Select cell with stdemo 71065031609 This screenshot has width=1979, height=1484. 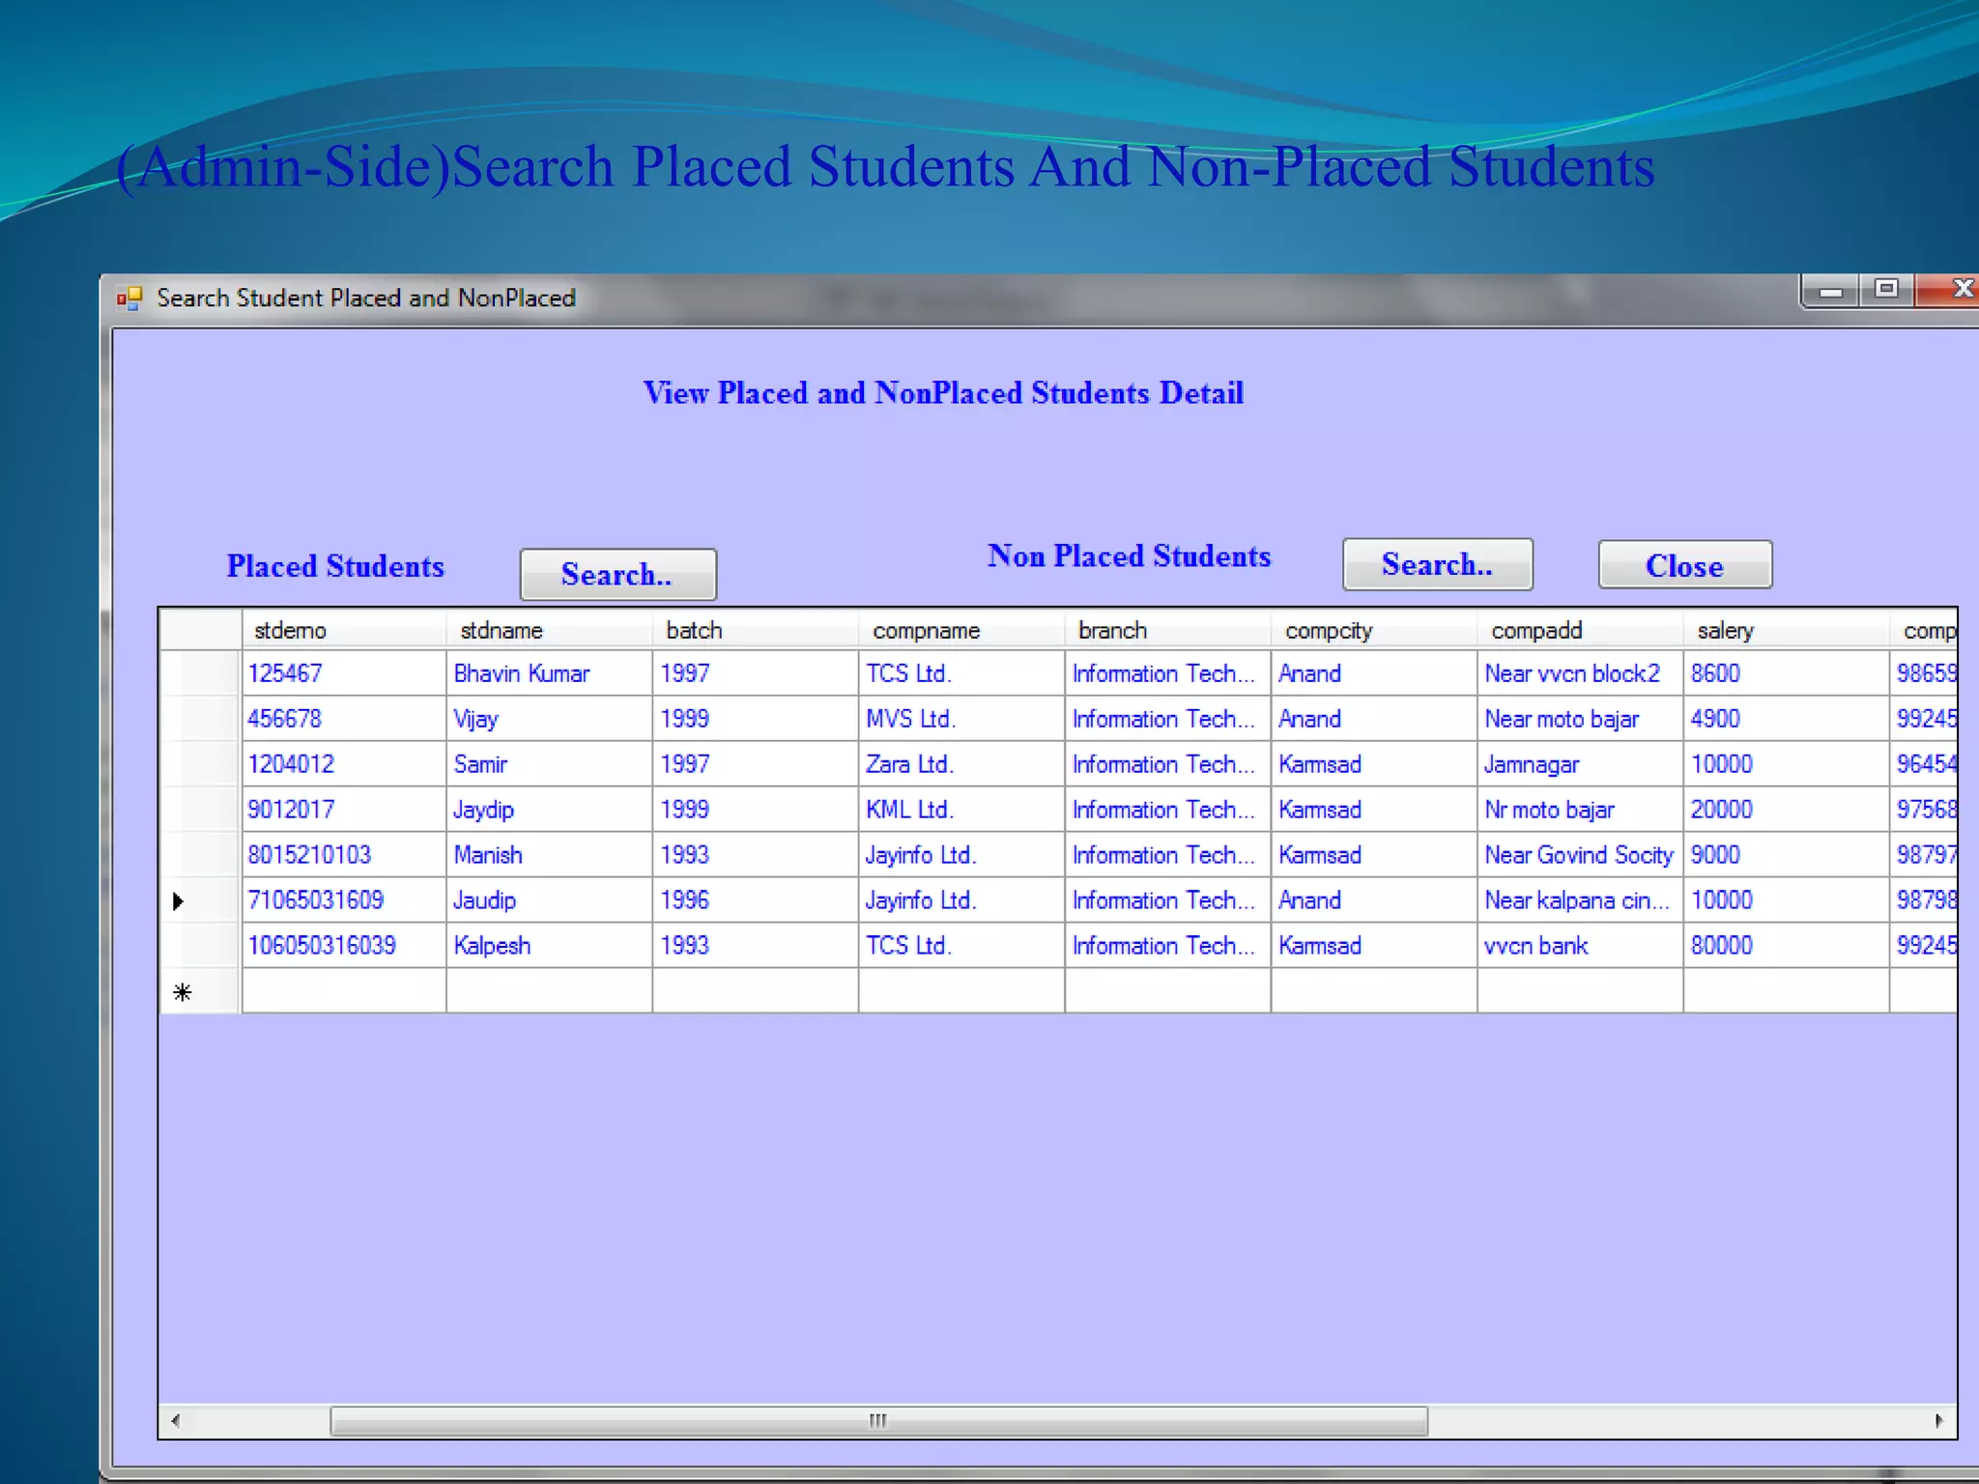344,900
